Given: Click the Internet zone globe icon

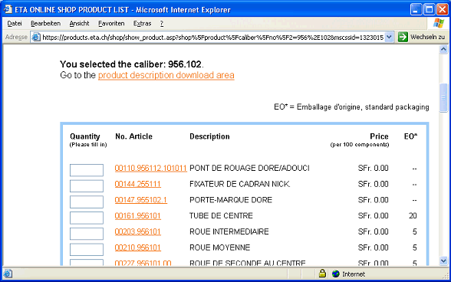Looking at the screenshot, I should click(x=335, y=274).
